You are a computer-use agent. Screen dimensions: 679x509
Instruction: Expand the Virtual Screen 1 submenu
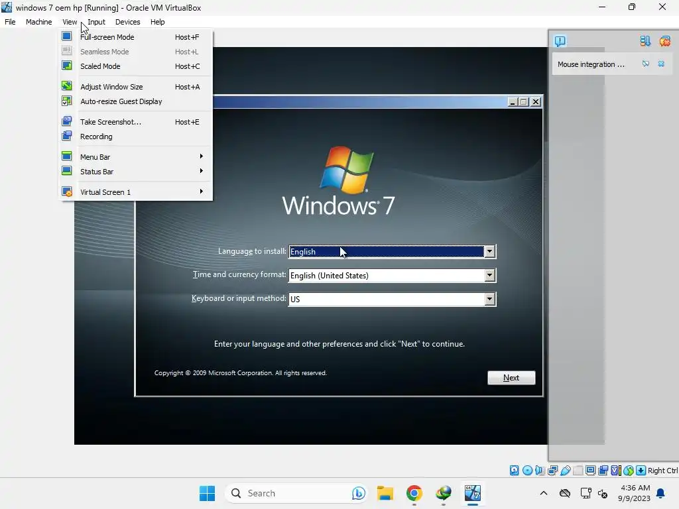(135, 192)
